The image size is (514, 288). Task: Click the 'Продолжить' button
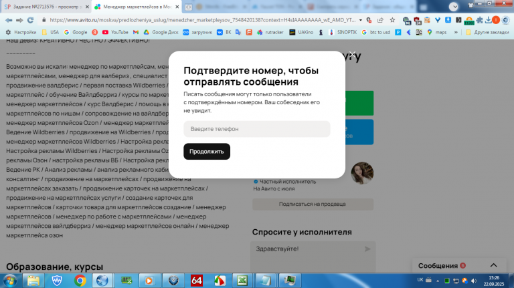pos(207,152)
